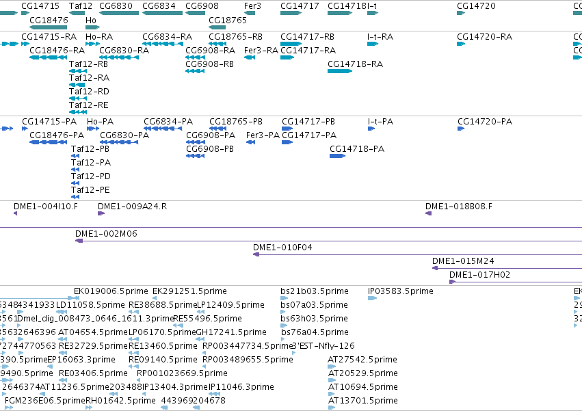Click the DME1-017H02 clone start glyph
Image resolution: width=582 pixels, height=411 pixels.
452,282
